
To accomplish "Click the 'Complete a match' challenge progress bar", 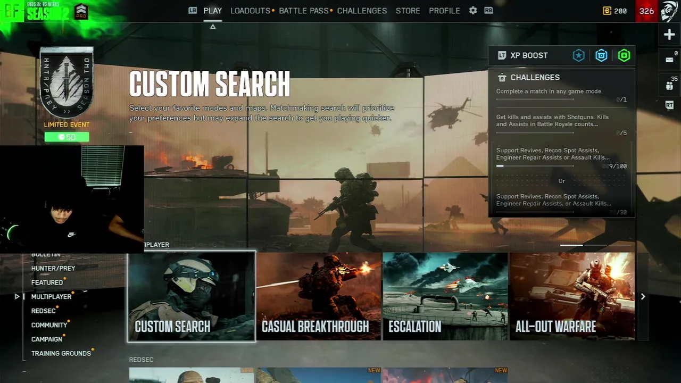I will coord(535,99).
